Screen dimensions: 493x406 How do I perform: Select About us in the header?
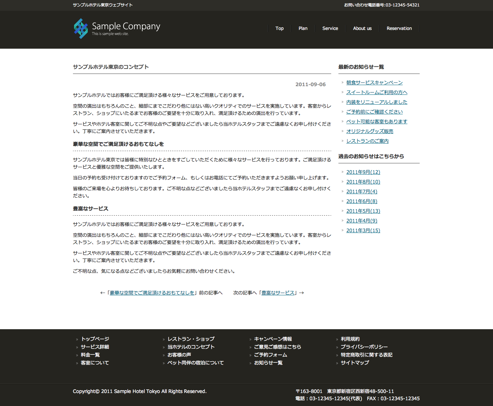tap(362, 28)
